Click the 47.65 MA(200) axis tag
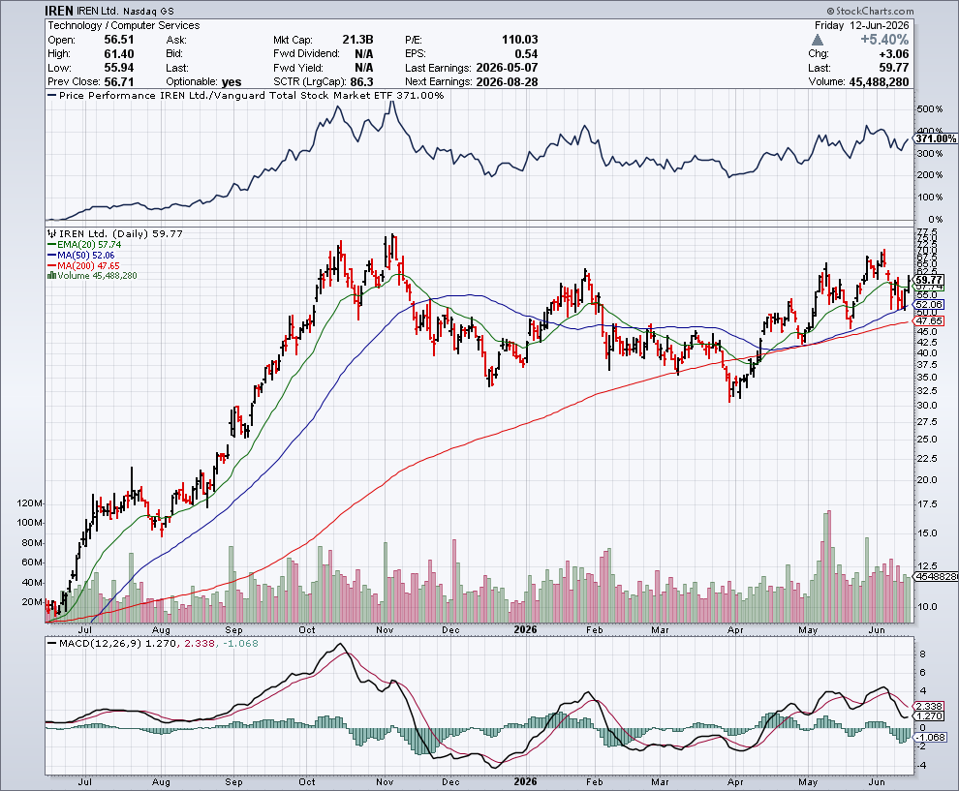Viewport: 959px width, 791px height. [x=930, y=320]
